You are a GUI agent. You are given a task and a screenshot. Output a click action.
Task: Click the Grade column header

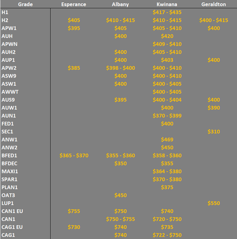25,4
